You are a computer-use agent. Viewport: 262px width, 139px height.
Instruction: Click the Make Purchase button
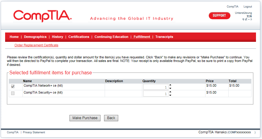(85, 118)
